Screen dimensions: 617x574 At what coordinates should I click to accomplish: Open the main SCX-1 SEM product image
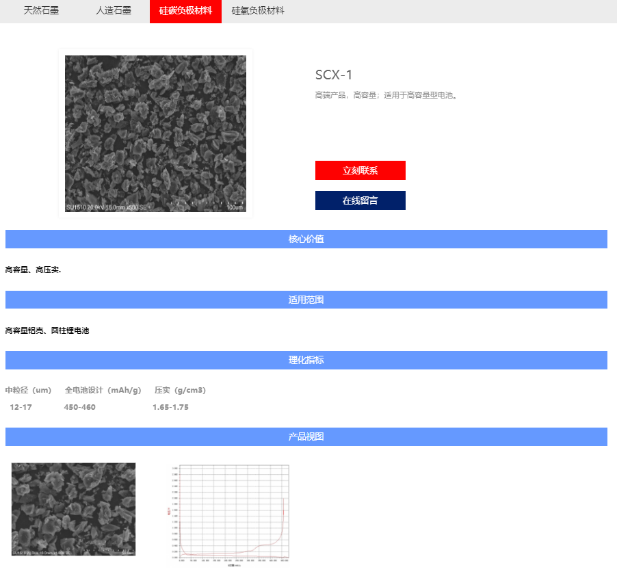pyautogui.click(x=155, y=133)
